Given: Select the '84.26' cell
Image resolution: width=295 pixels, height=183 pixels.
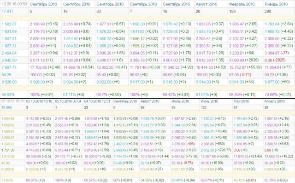Looking at the screenshot, I should click(x=6, y=75).
